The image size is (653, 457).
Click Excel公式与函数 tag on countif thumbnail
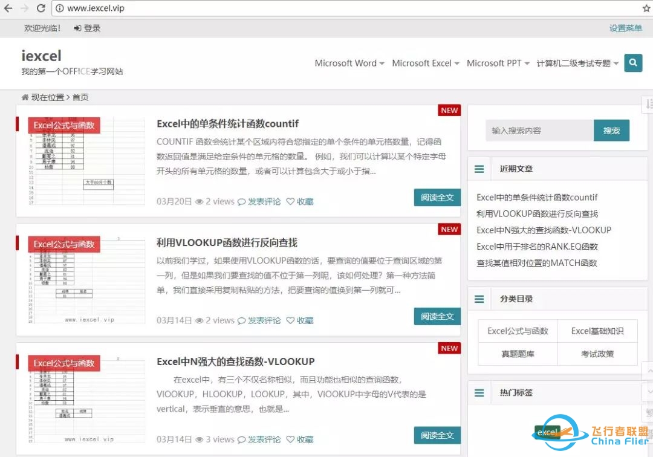(64, 125)
